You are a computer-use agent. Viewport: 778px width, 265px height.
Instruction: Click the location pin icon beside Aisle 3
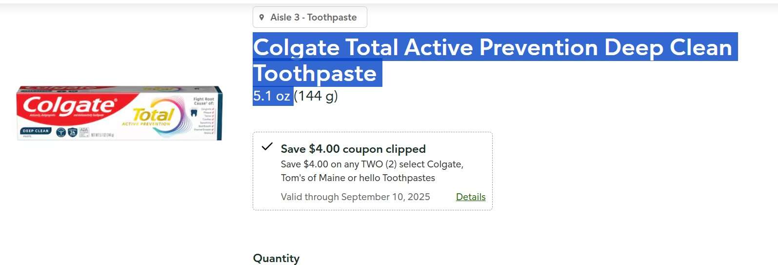coord(262,18)
